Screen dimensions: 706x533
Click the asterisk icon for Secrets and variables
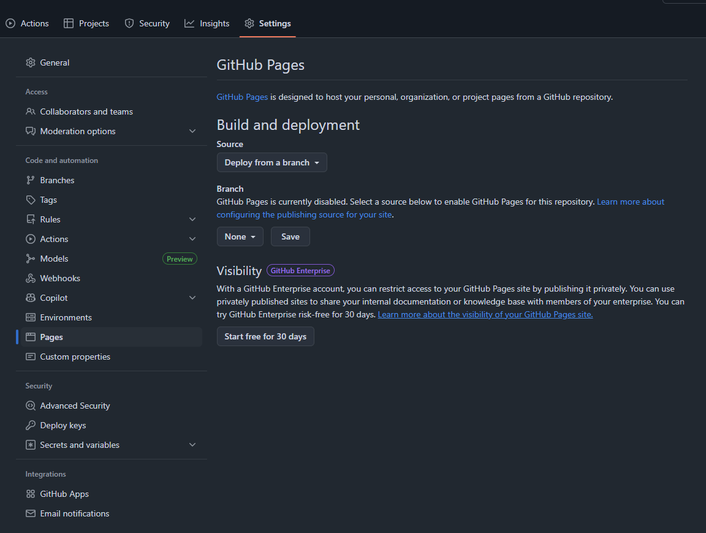(31, 445)
